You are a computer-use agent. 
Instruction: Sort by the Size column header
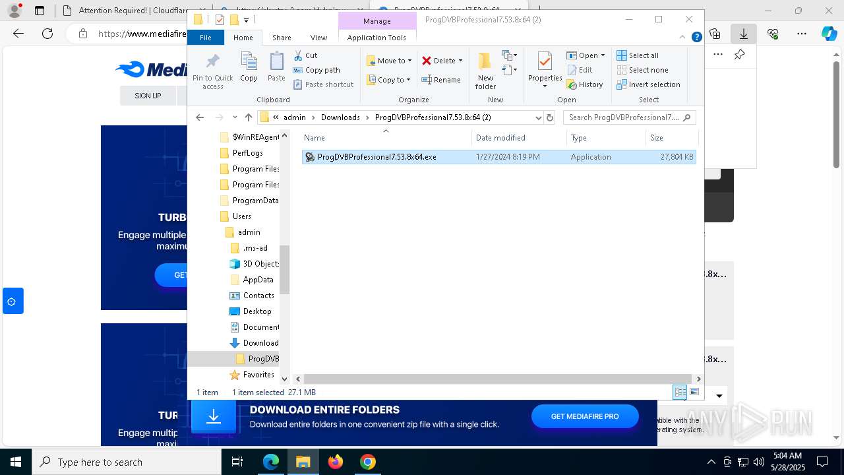(x=671, y=138)
